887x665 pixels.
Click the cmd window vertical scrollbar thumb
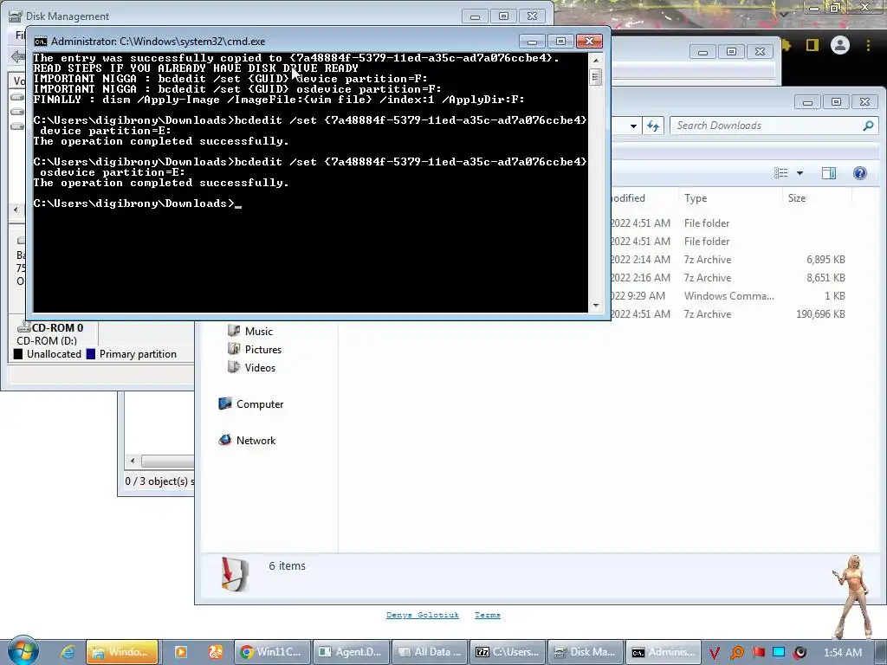point(596,76)
